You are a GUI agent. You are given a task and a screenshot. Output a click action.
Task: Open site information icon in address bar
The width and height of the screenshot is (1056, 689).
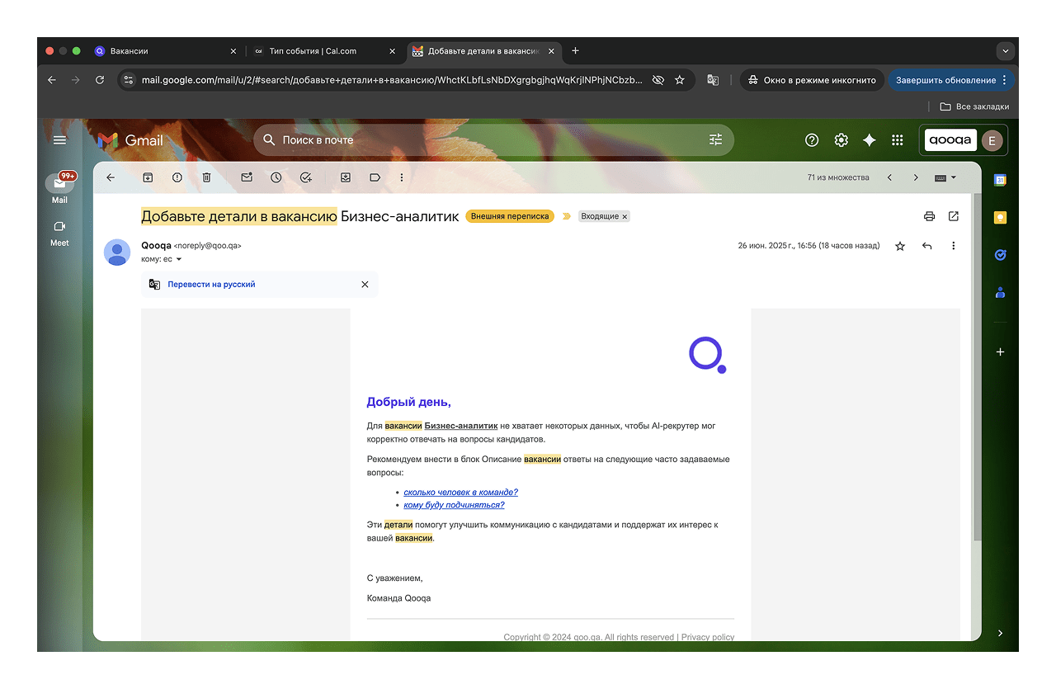point(128,80)
